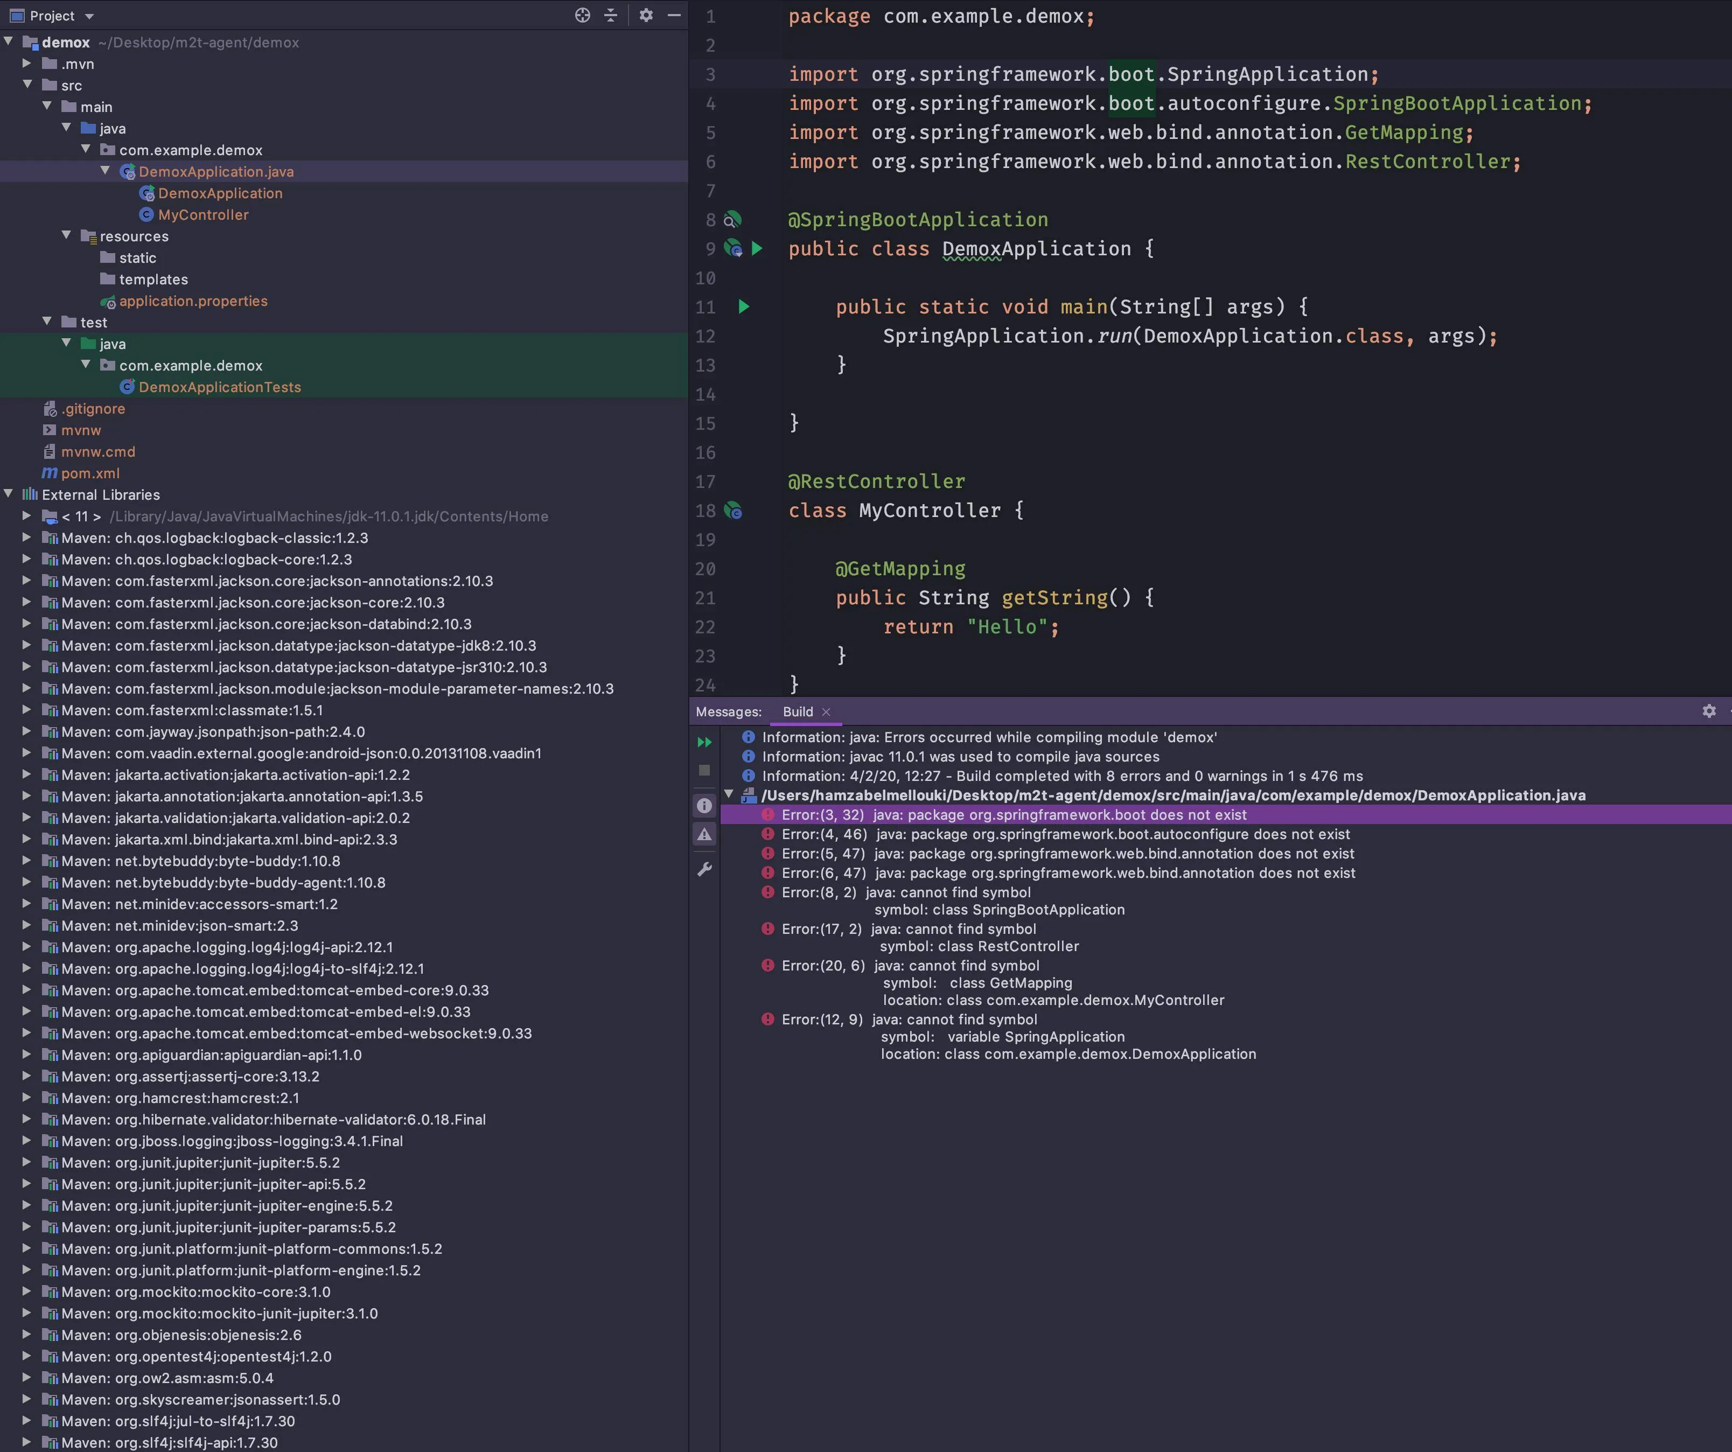The image size is (1732, 1452).
Task: Click Spring search gutter icon on line 8
Action: [732, 219]
